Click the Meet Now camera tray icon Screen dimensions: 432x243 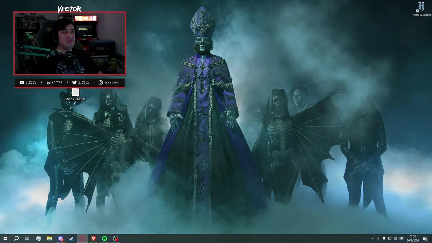(379, 239)
